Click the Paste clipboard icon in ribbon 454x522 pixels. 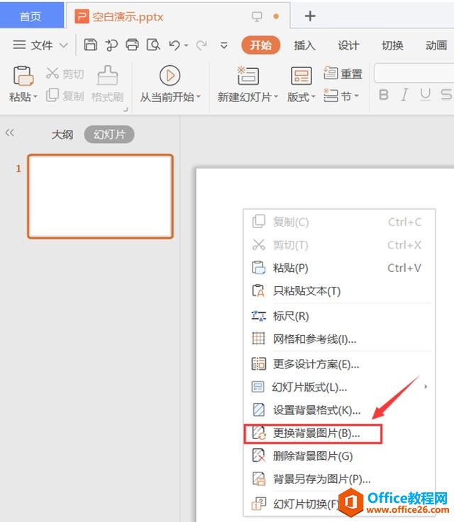[23, 76]
